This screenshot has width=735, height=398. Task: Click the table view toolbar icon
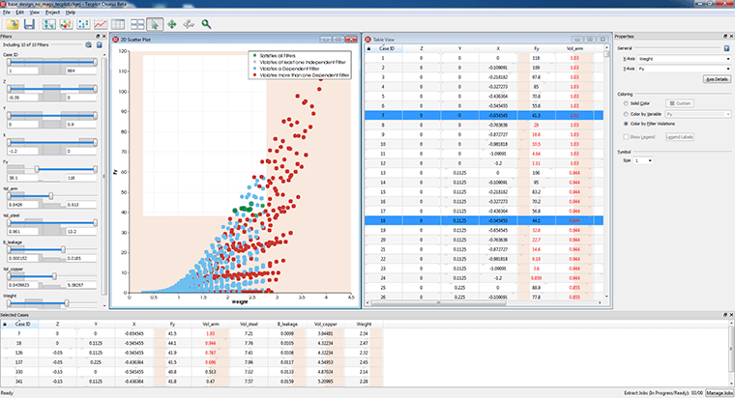pyautogui.click(x=118, y=24)
